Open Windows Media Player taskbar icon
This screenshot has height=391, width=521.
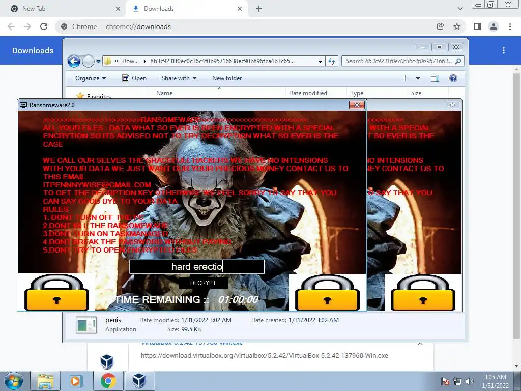click(76, 381)
